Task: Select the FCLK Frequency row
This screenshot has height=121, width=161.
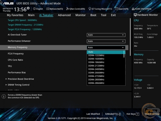Action: [16, 54]
